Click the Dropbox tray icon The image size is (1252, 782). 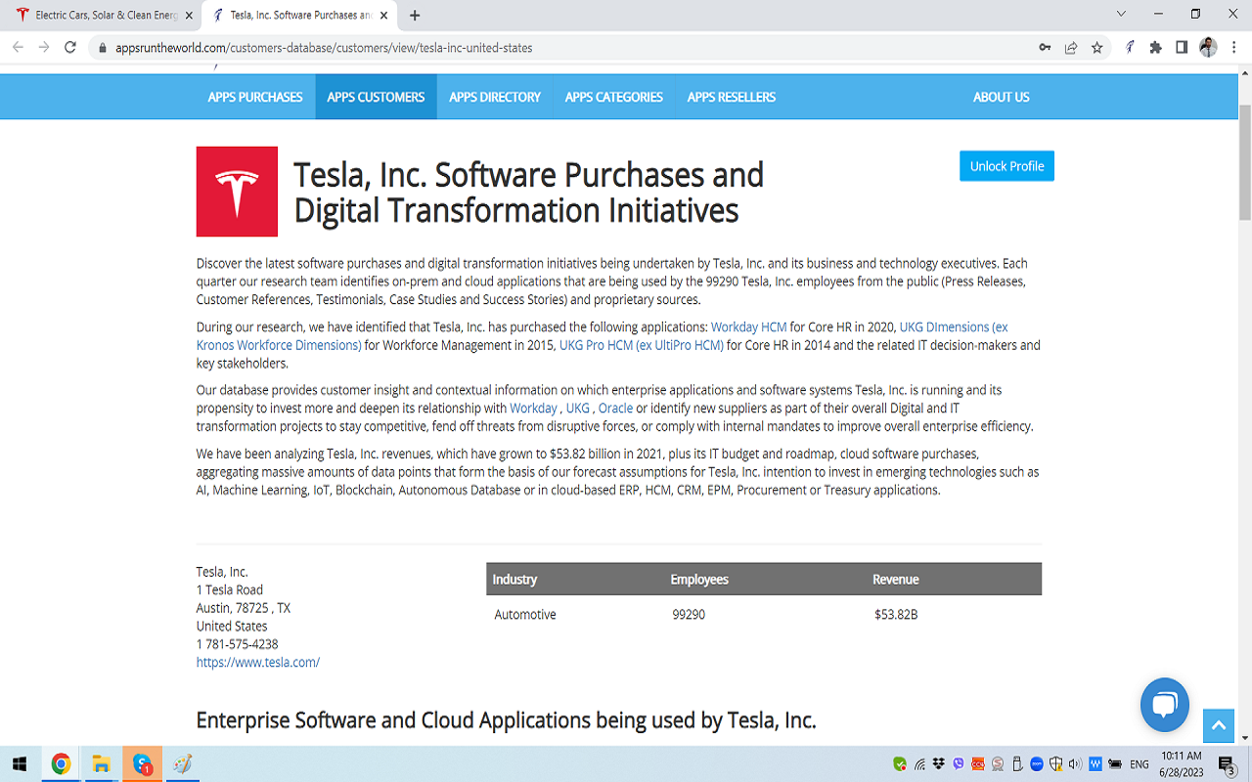[939, 764]
